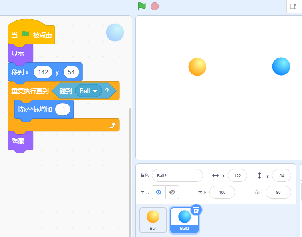Click the 移到 x: motion block label
Screen dimensions: 302x237
click(x=20, y=72)
